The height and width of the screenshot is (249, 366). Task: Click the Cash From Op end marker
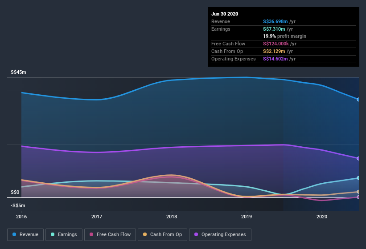point(358,192)
